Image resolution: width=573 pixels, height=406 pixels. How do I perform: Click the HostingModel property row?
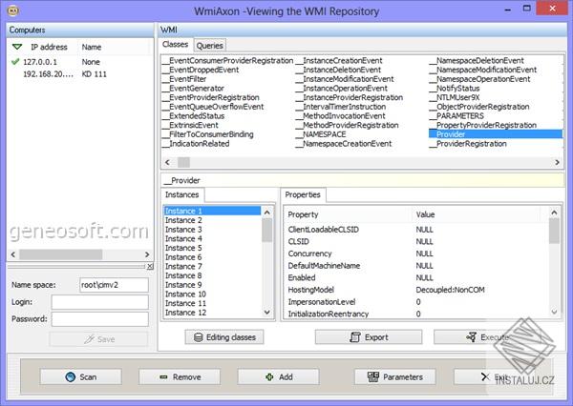point(416,290)
